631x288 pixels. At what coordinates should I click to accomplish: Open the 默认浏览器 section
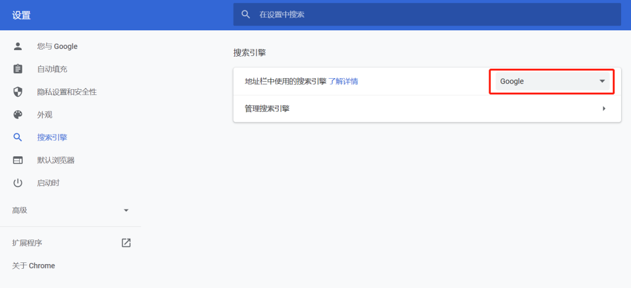[x=56, y=160]
